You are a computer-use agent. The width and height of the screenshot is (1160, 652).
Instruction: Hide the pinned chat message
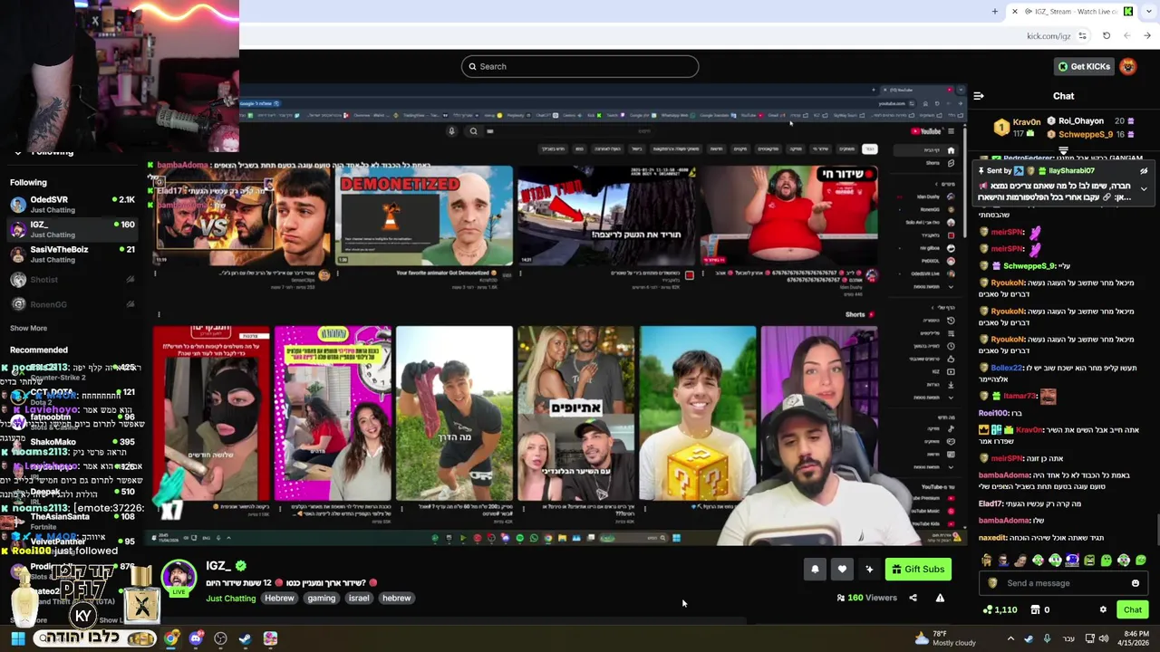pyautogui.click(x=1144, y=171)
